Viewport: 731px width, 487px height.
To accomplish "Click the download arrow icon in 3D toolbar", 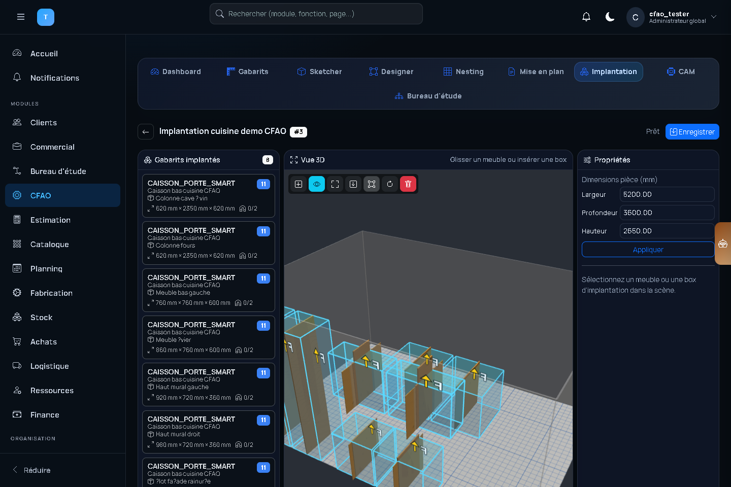I will coord(353,184).
